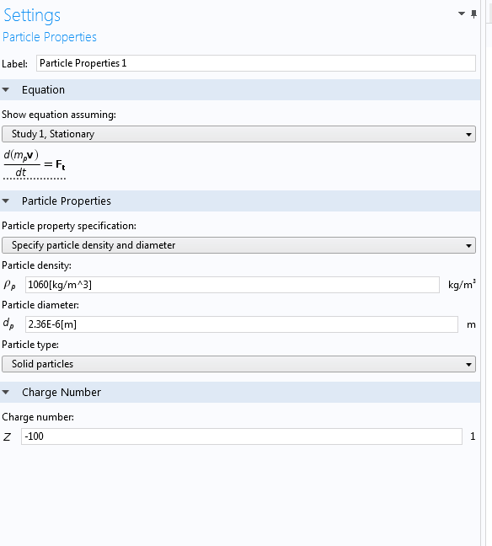
Task: Click the Charge Number header title
Action: (x=61, y=392)
